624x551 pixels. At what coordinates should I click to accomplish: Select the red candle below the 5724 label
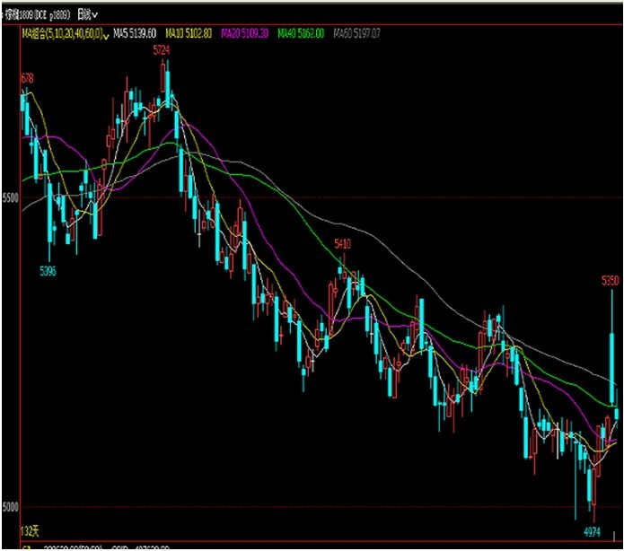coord(163,77)
